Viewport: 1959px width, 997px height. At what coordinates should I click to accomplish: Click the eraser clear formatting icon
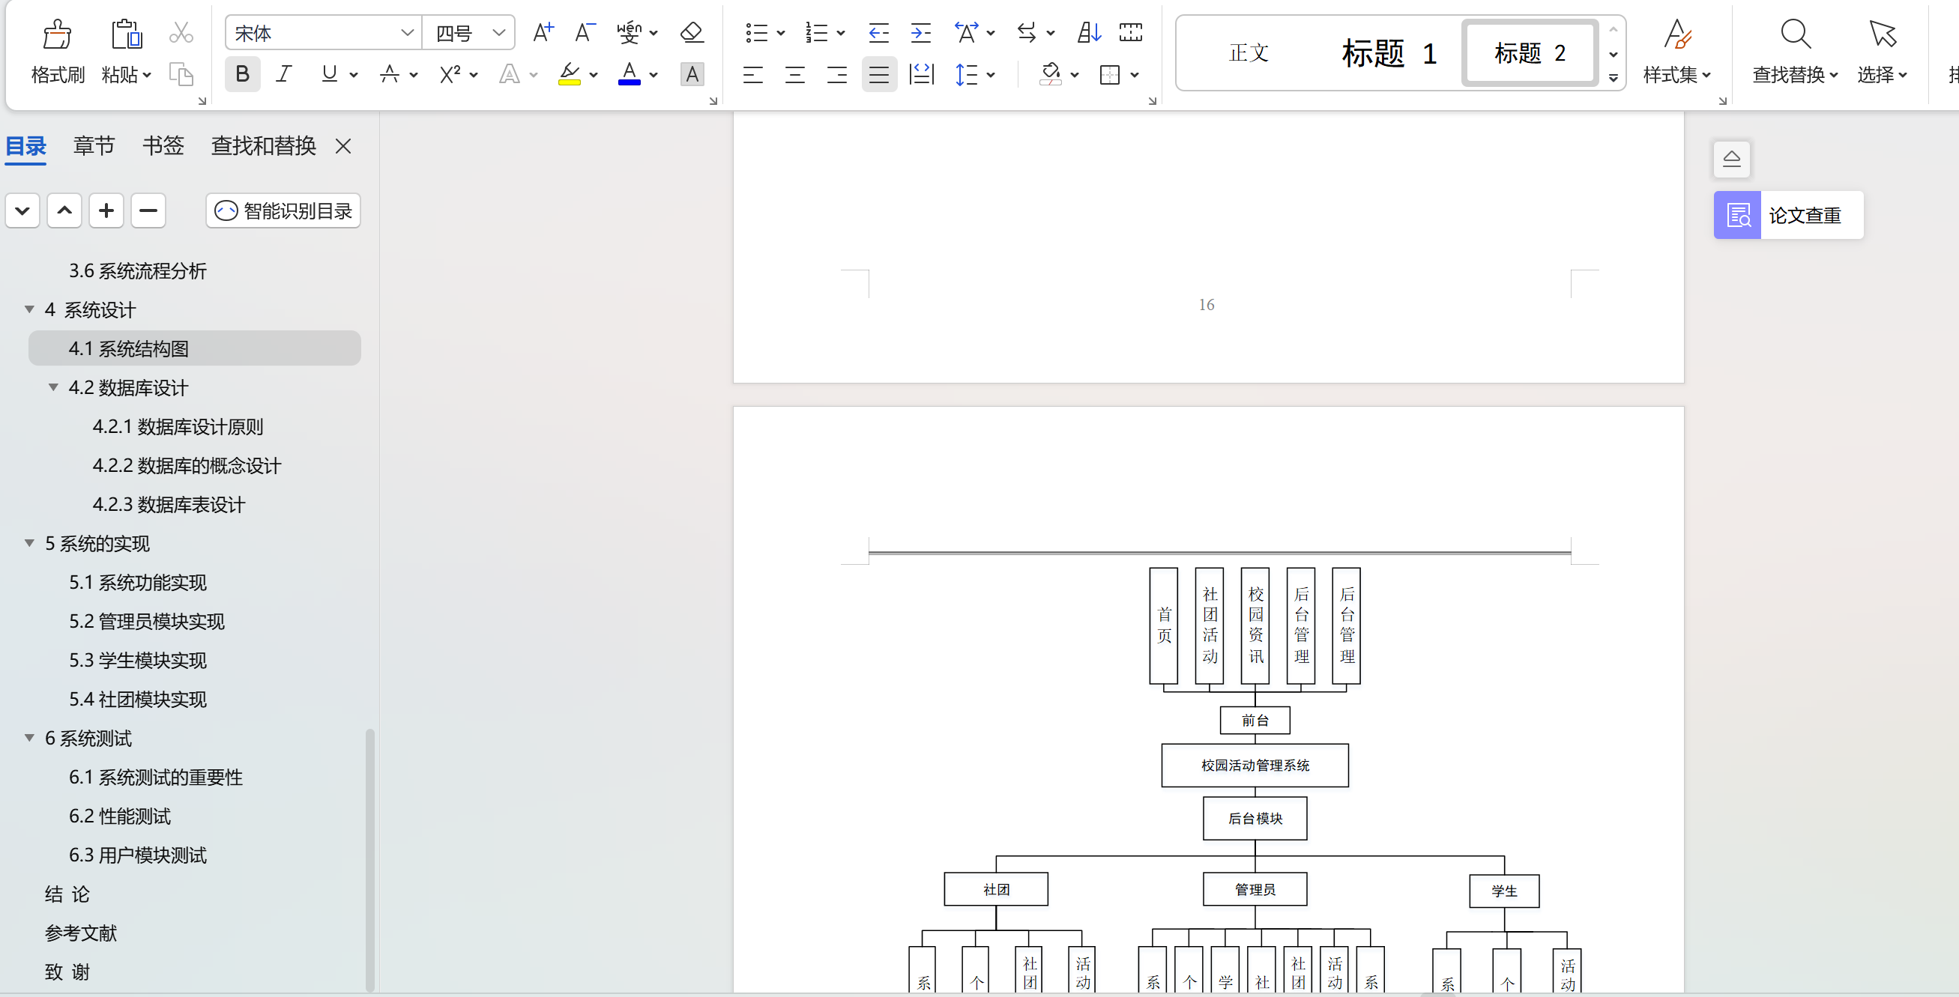[691, 33]
